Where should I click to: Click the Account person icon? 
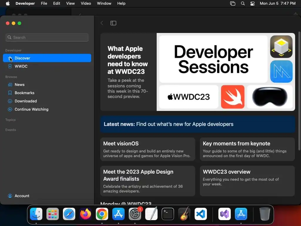[x=10, y=196]
